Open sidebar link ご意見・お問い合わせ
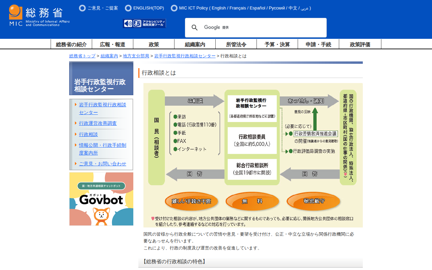The height and width of the screenshot is (270, 432). 103,164
